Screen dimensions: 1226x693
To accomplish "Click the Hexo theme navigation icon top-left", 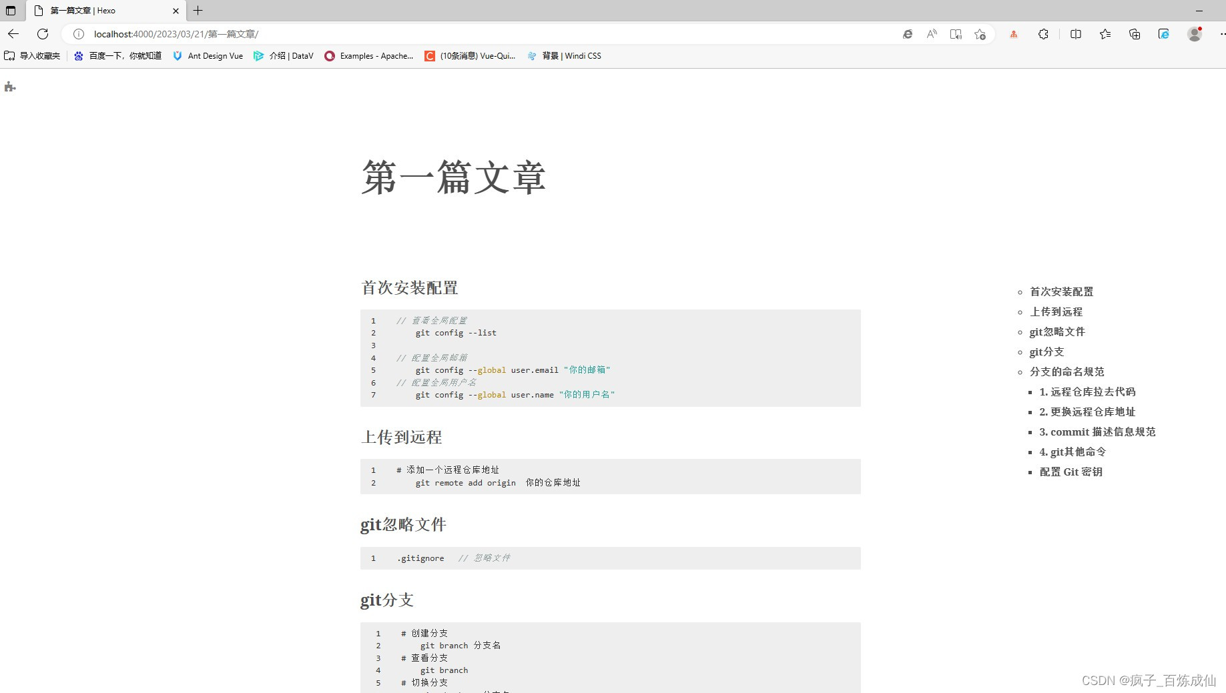I will [9, 87].
